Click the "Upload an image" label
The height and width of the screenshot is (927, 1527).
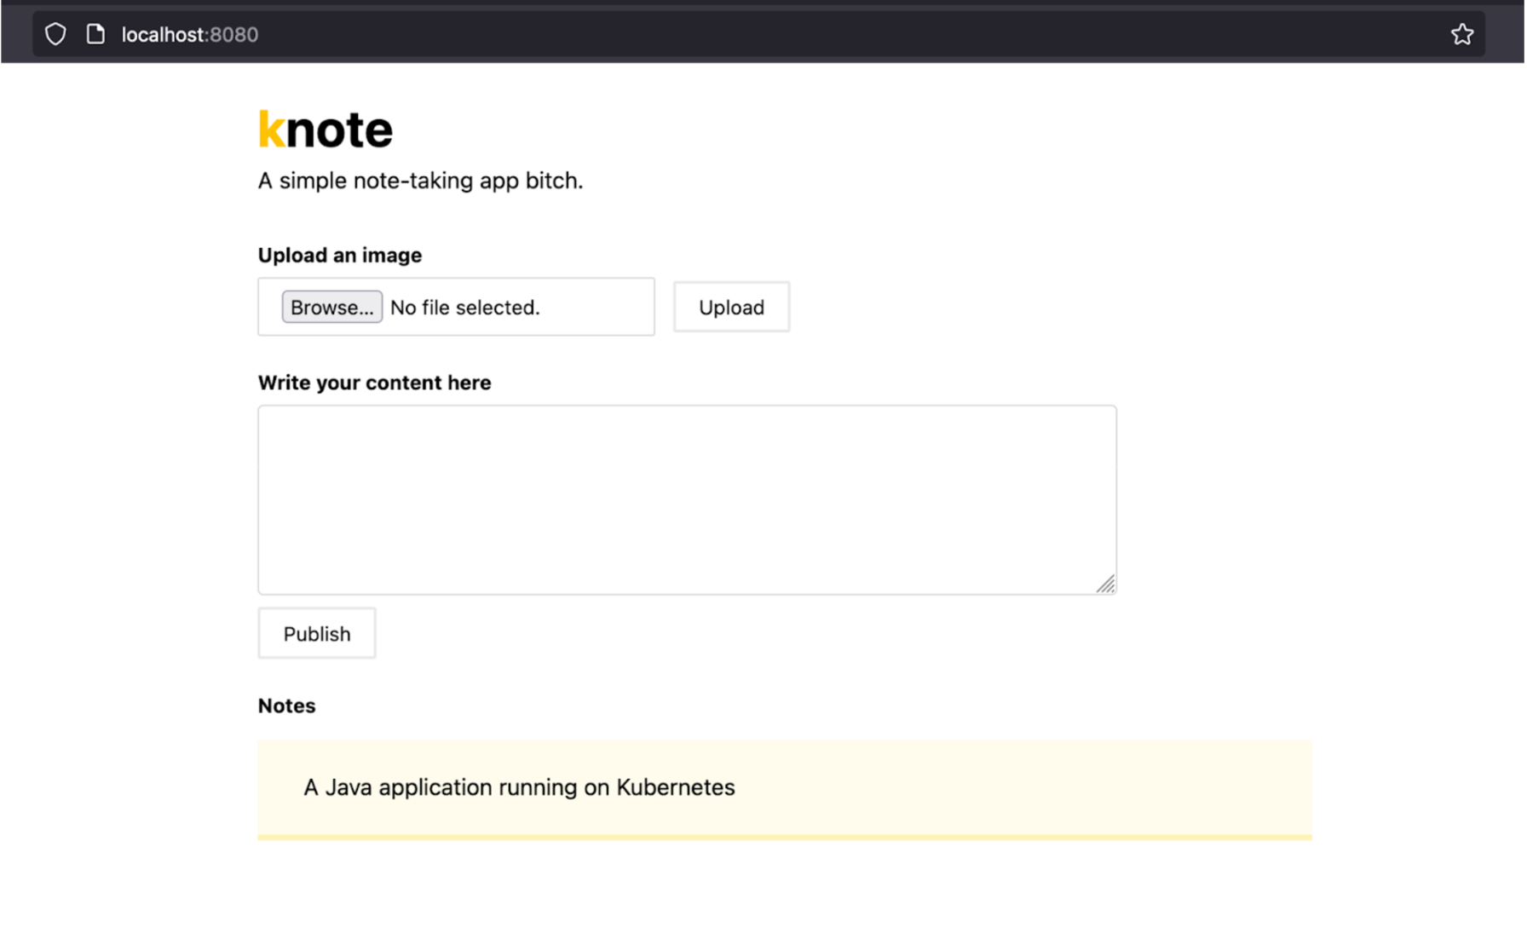tap(339, 256)
